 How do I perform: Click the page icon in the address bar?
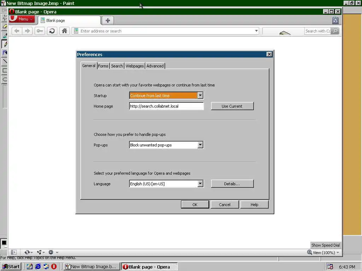(x=76, y=31)
